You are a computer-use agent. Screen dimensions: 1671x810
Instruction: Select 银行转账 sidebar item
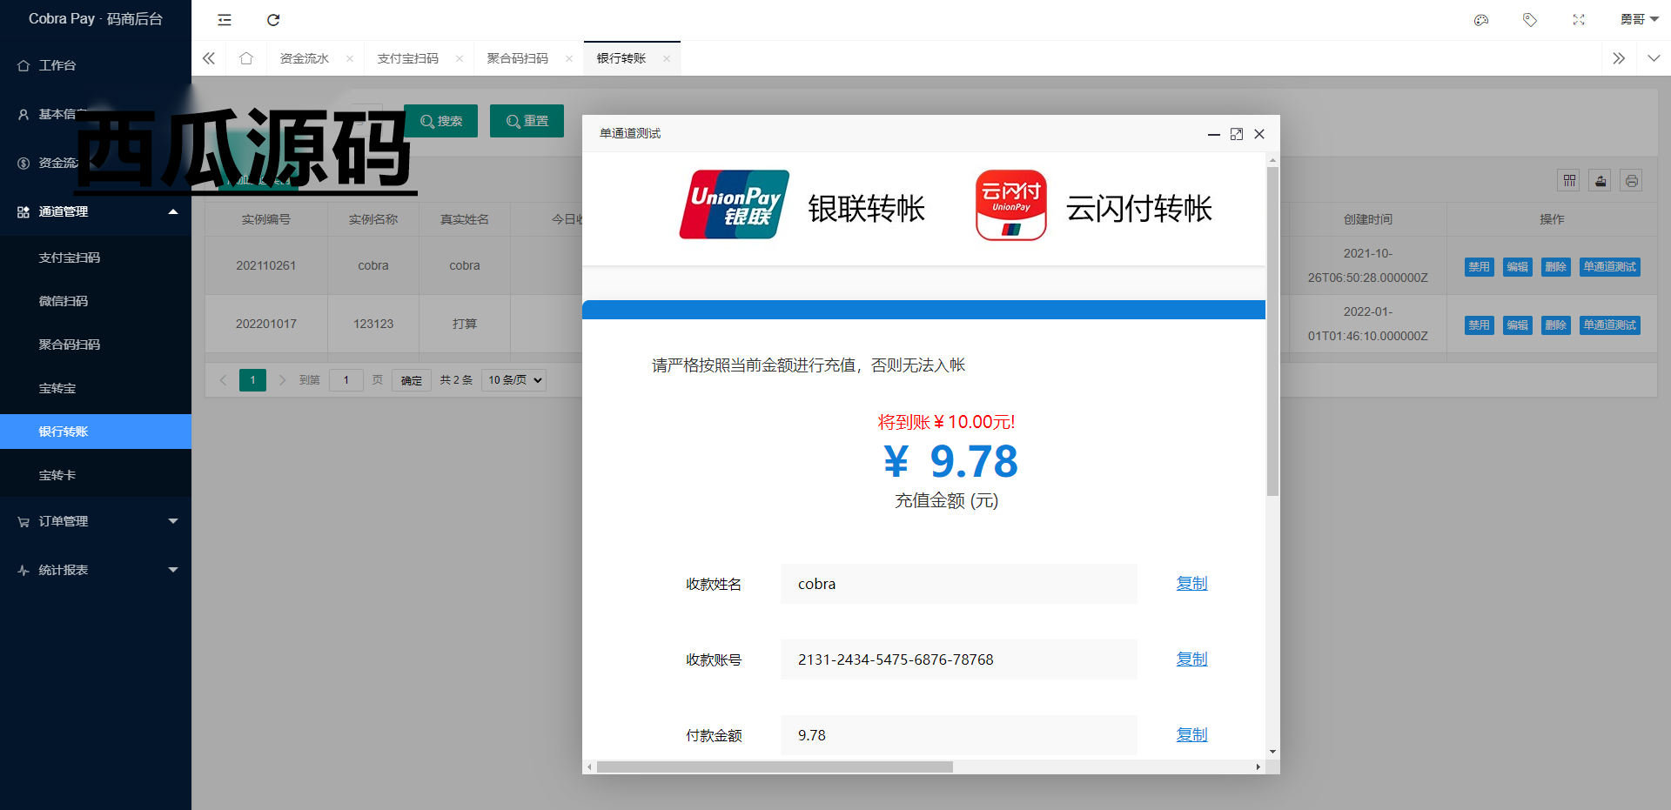pos(96,432)
